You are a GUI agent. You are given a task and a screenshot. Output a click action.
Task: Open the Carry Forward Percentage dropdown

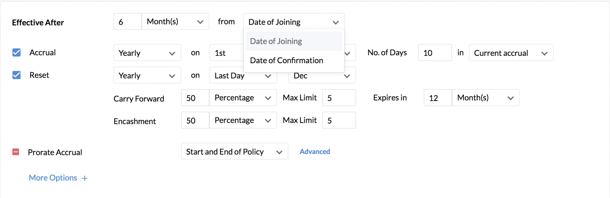pos(243,98)
